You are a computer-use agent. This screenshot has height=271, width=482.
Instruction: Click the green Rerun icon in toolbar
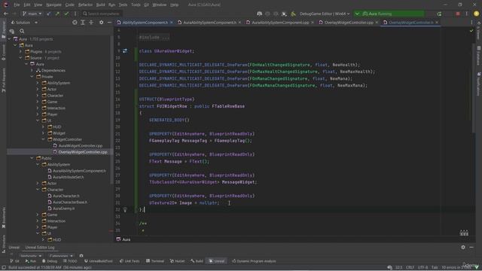click(439, 14)
